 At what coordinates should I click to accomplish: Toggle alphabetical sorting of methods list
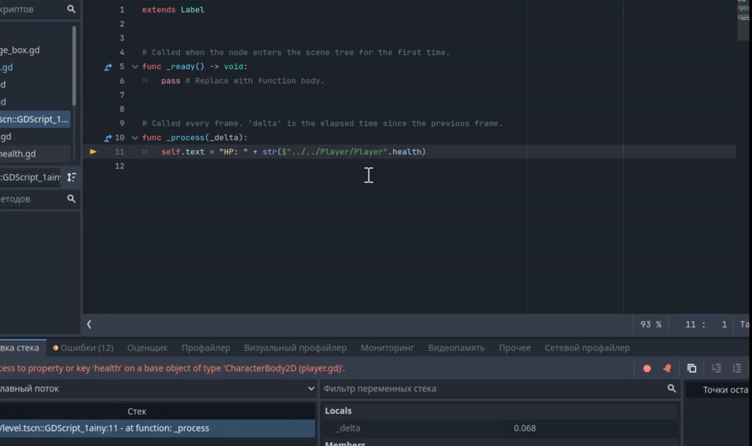pos(71,177)
